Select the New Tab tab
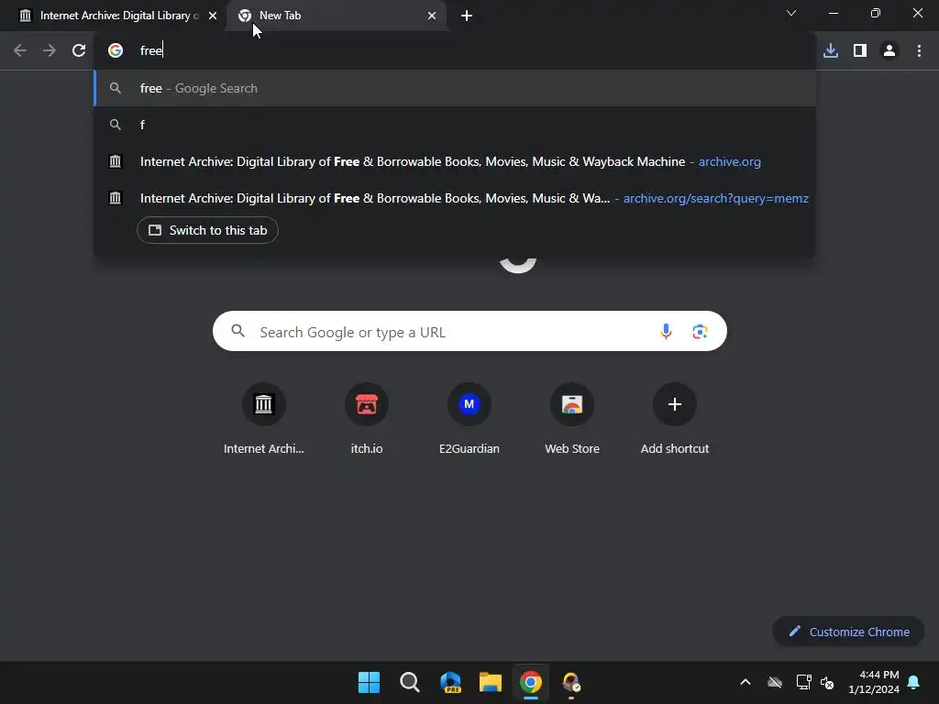The height and width of the screenshot is (704, 939). point(336,16)
